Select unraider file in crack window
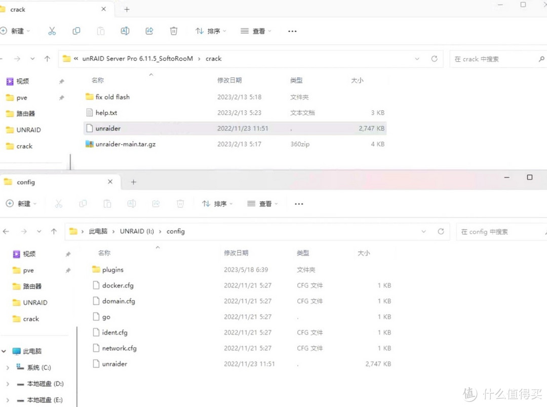The width and height of the screenshot is (547, 407). (235, 128)
